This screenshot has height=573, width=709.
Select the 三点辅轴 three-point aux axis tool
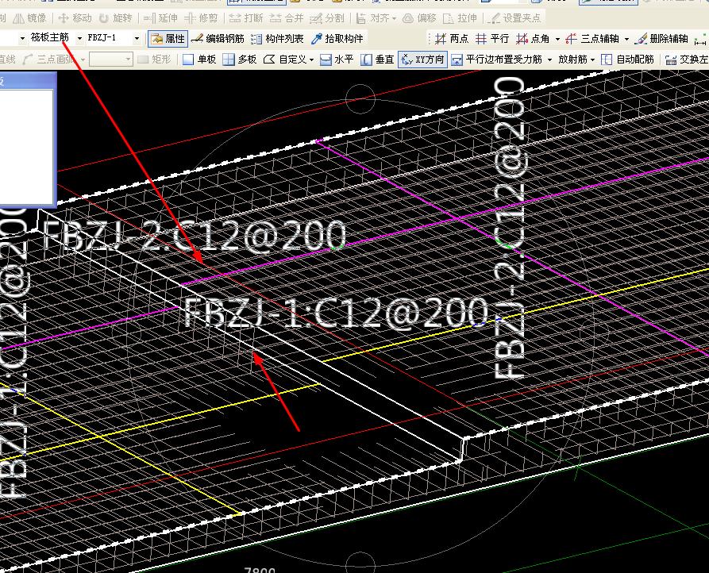(591, 39)
